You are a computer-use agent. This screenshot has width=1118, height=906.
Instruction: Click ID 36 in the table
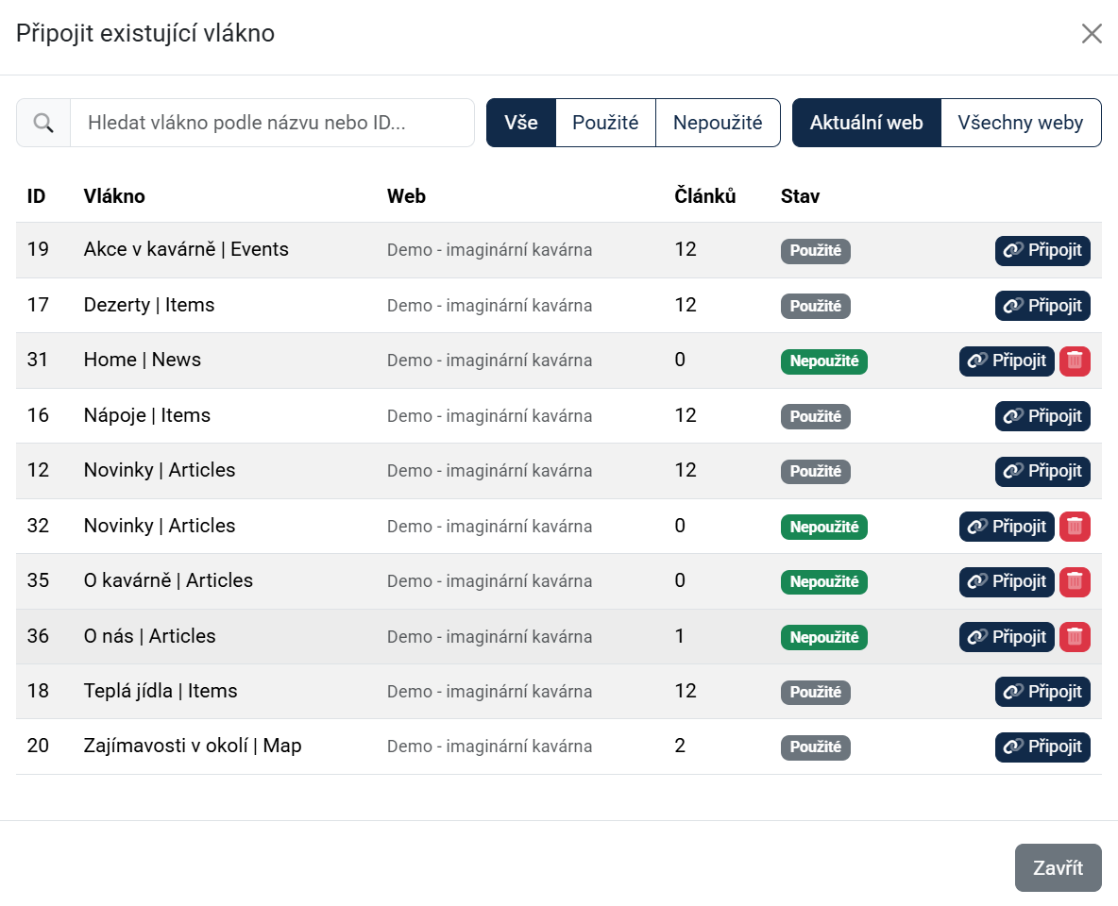coord(38,636)
